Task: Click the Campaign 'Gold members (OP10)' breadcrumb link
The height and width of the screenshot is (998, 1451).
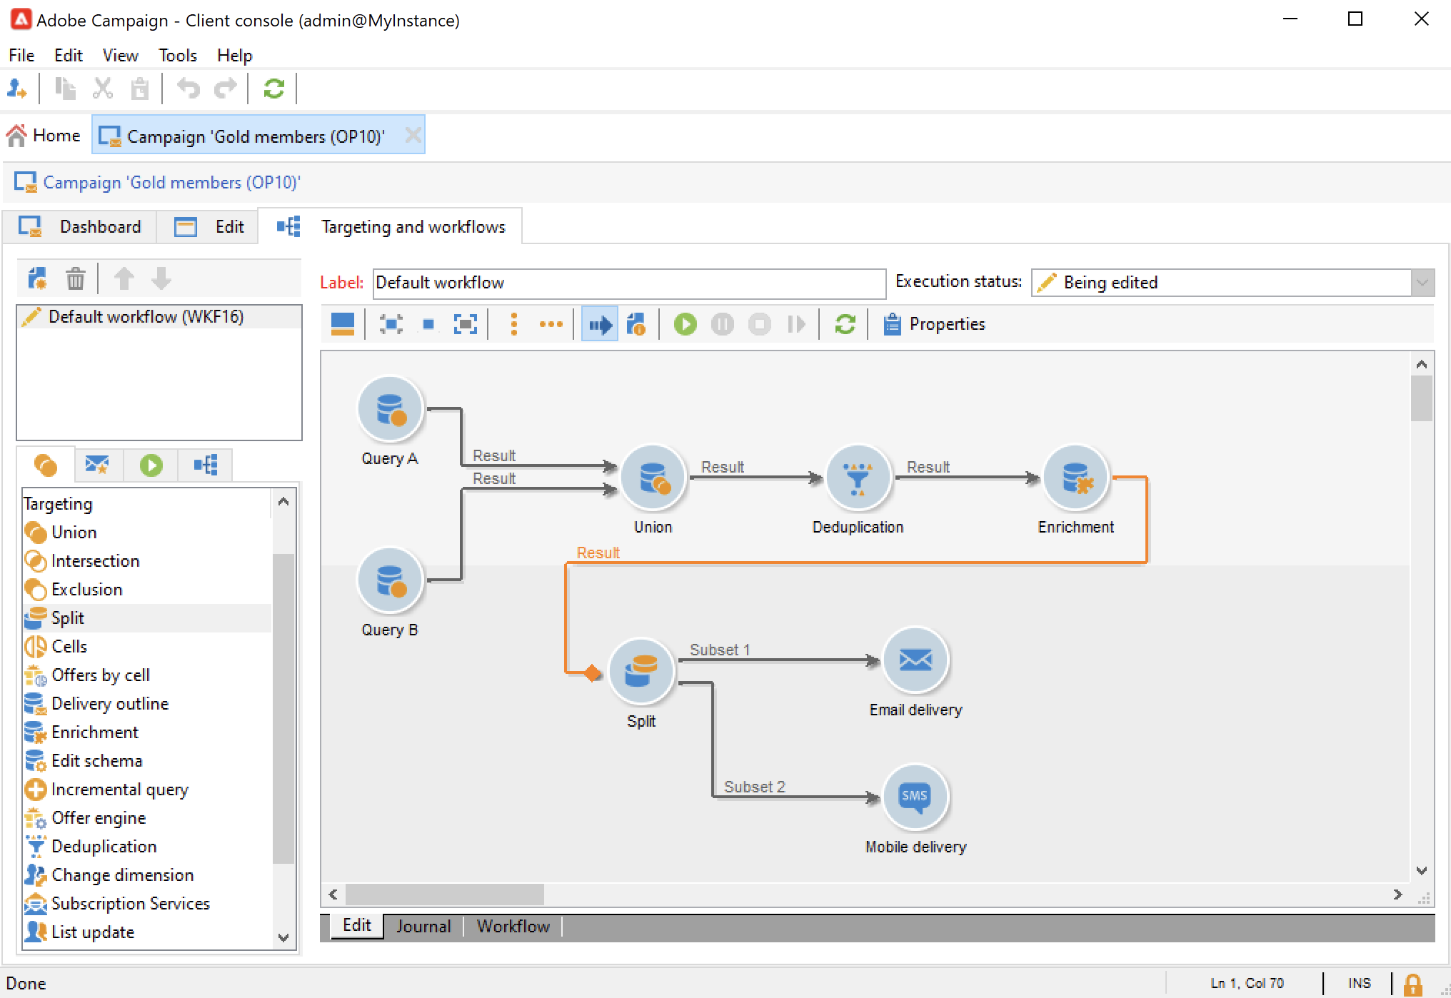Action: [x=171, y=183]
